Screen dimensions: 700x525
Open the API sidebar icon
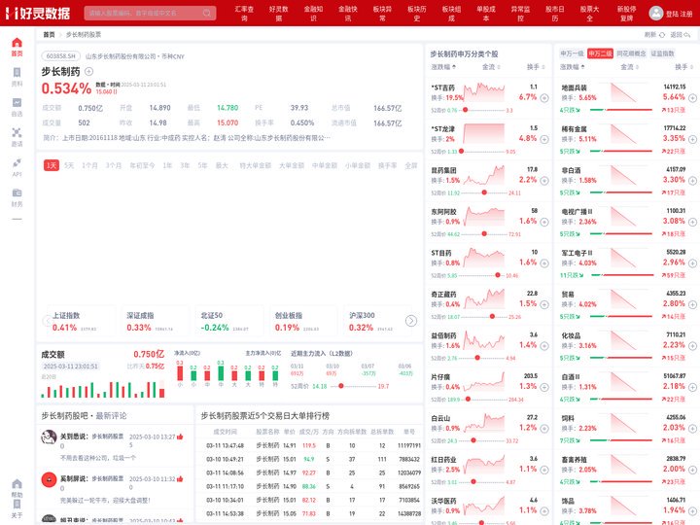(x=17, y=162)
